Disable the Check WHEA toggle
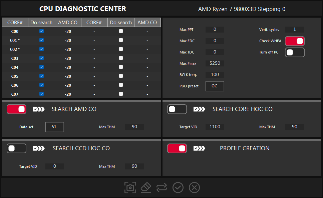Image resolution: width=323 pixels, height=198 pixels. (295, 41)
